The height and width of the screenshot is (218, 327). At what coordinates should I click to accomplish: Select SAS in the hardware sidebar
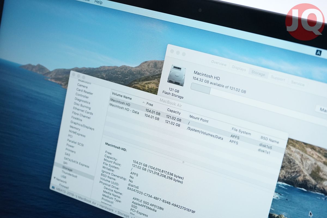click(67, 155)
